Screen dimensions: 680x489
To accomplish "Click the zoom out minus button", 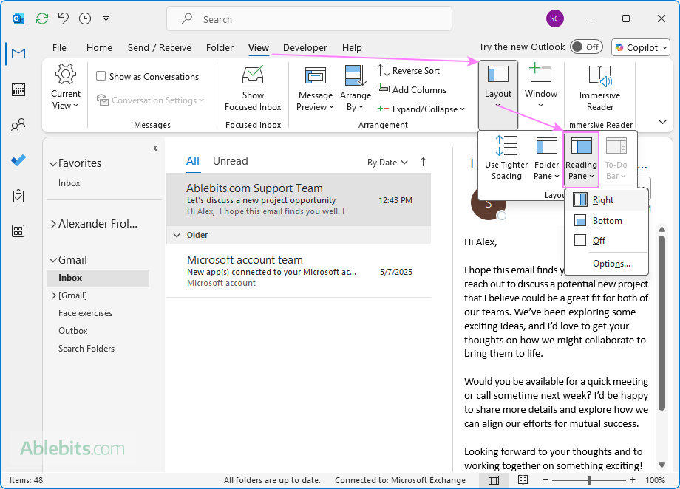I will 545,480.
